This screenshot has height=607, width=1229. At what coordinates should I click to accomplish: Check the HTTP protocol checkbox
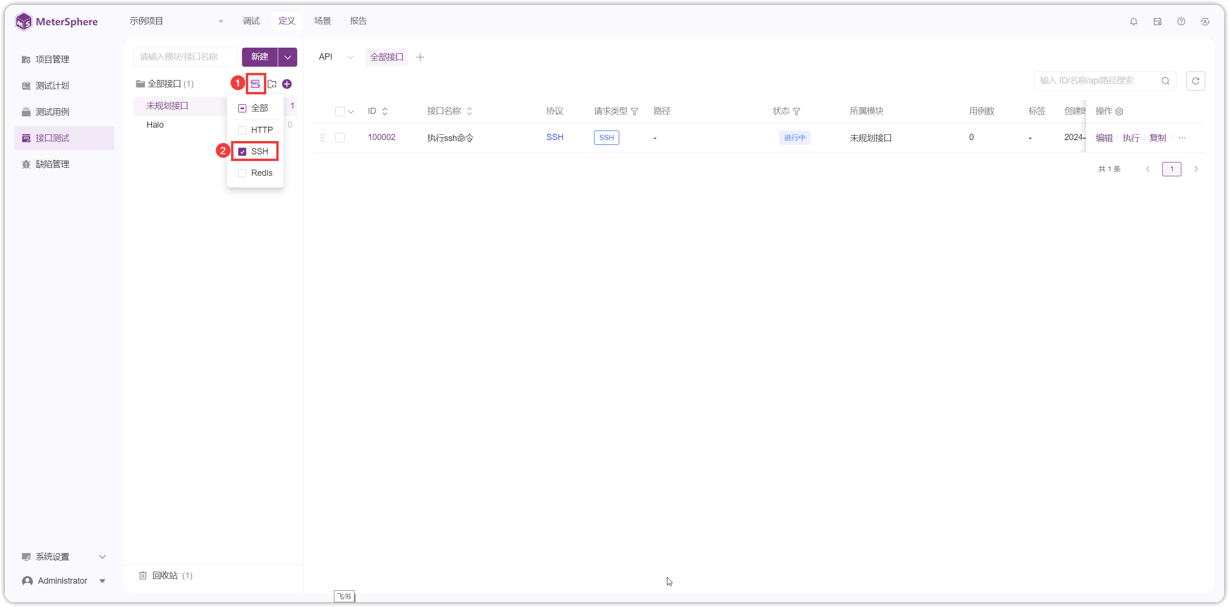[242, 130]
